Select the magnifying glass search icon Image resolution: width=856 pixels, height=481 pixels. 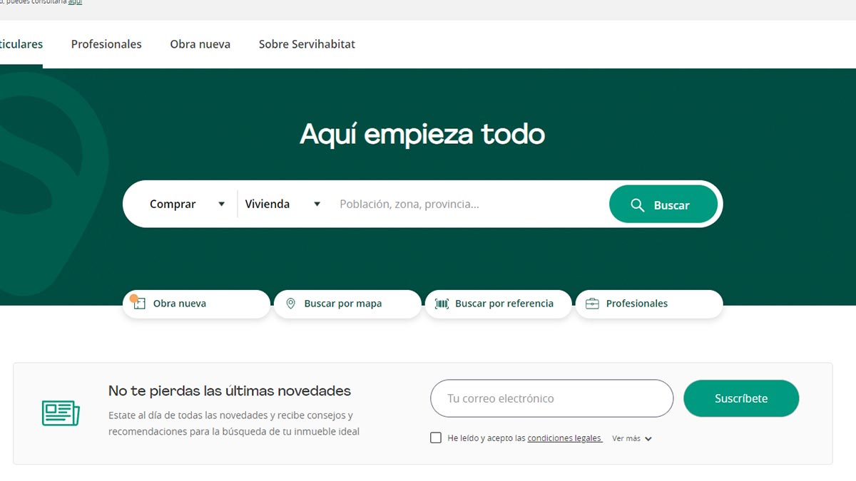pyautogui.click(x=637, y=204)
